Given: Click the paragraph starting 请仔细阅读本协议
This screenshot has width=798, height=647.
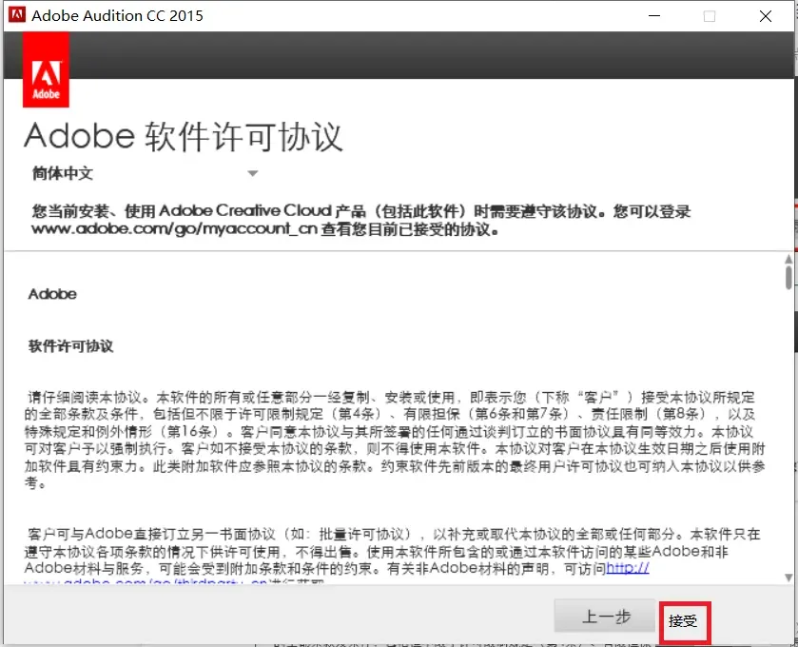Looking at the screenshot, I should point(395,440).
